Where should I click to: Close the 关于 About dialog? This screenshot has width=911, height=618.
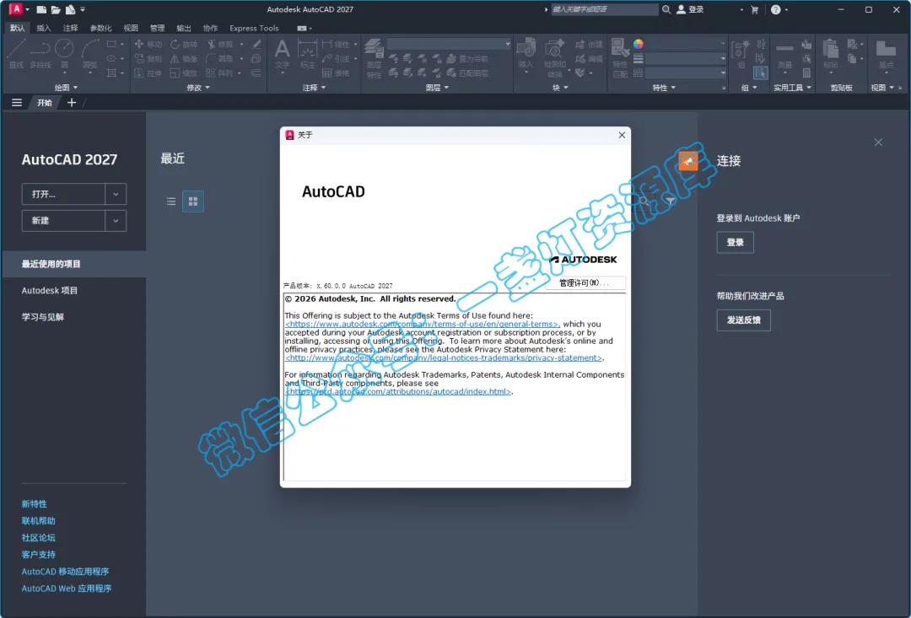pos(622,135)
